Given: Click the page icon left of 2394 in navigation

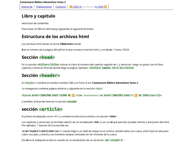Looking at the screenshot, I should pos(96,7).
